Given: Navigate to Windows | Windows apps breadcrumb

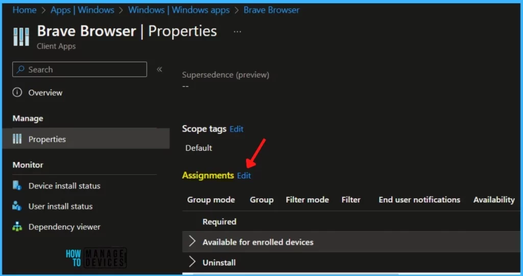Looking at the screenshot, I should click(x=179, y=10).
